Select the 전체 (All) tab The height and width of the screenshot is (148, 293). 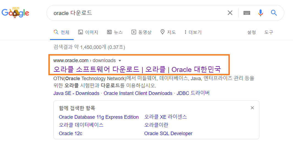[x=62, y=32]
